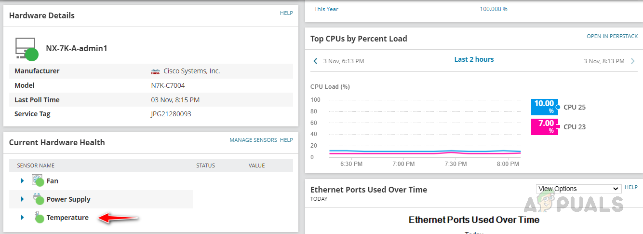Click the NX-7K-A-admin1 device status icon
The image size is (643, 234).
26,49
